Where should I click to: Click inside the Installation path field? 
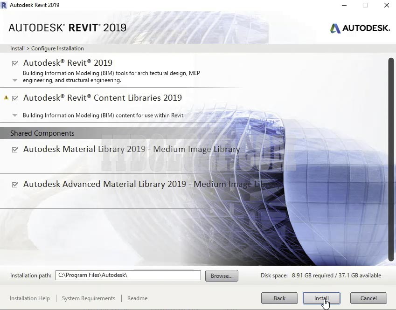[128, 275]
